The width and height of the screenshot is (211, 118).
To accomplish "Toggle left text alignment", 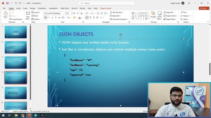I will click(x=87, y=17).
